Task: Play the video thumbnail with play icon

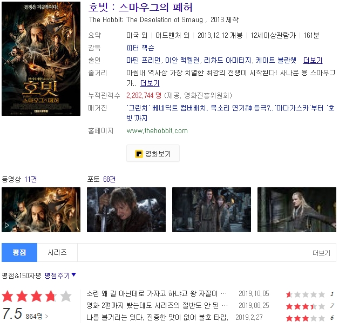Action: (x=41, y=209)
